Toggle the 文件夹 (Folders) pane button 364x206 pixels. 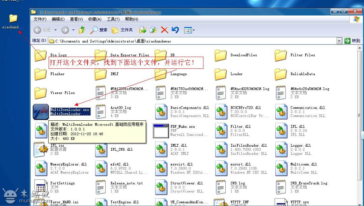(122, 30)
